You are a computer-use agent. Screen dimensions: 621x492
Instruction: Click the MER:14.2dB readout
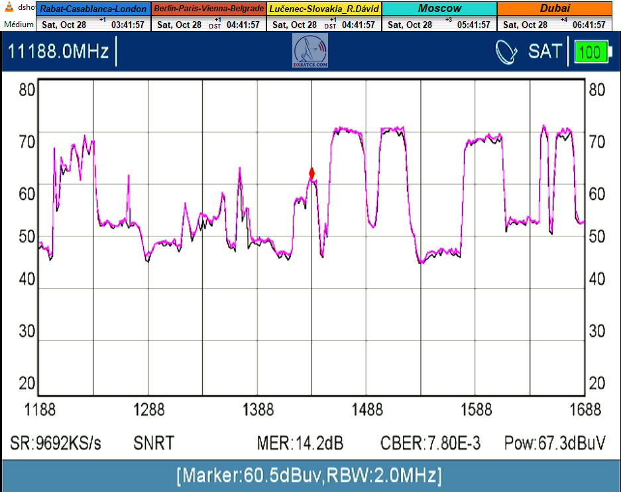tap(300, 443)
